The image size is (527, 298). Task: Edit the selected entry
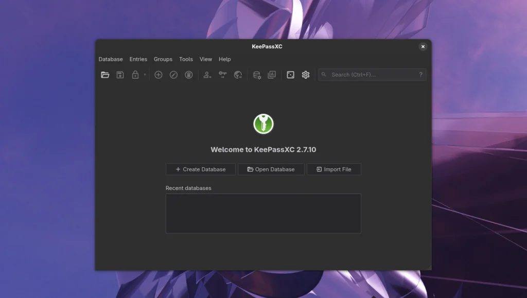(x=173, y=75)
